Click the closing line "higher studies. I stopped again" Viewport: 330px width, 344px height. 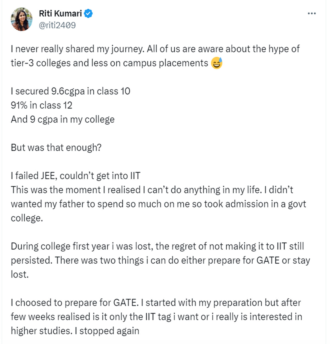click(75, 331)
